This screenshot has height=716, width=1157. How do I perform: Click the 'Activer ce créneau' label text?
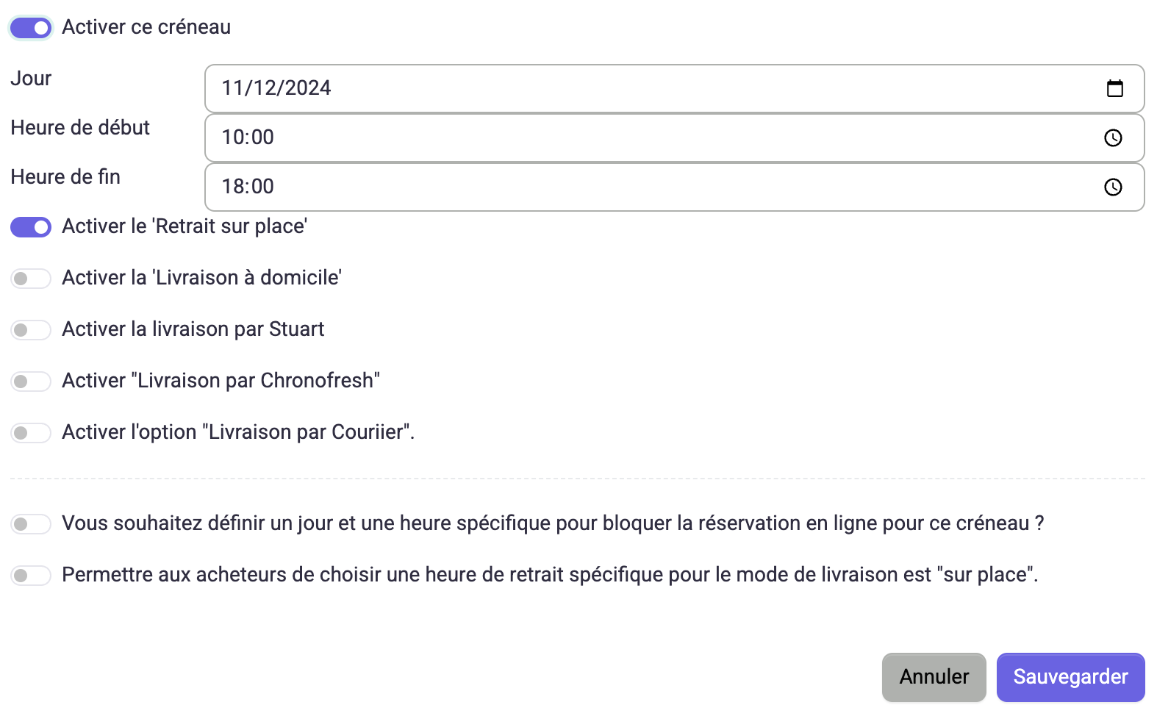(x=146, y=27)
